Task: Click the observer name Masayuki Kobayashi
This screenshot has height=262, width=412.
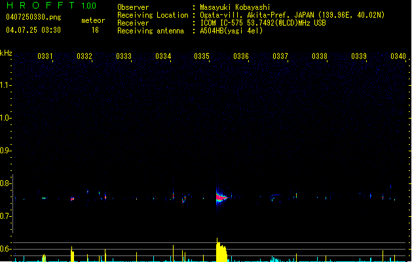Action: (x=235, y=7)
